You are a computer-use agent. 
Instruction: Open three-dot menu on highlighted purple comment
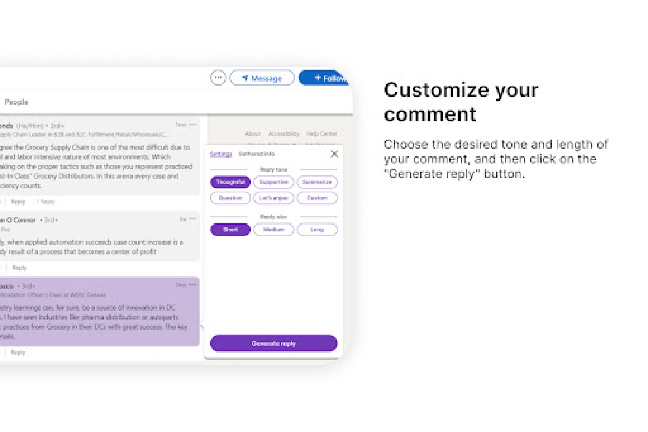[x=193, y=285]
